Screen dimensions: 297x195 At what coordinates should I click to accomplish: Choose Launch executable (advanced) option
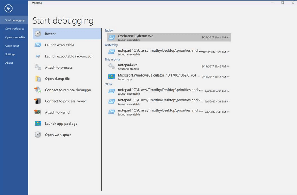pos(69,56)
